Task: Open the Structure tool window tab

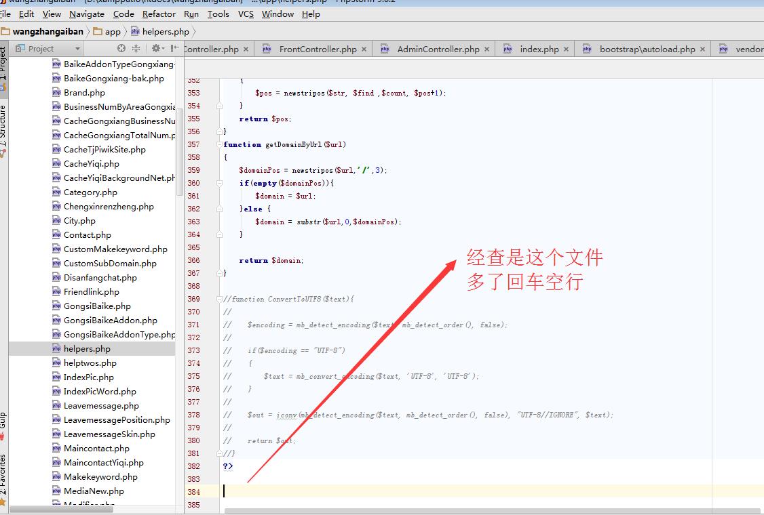Action: point(3,130)
